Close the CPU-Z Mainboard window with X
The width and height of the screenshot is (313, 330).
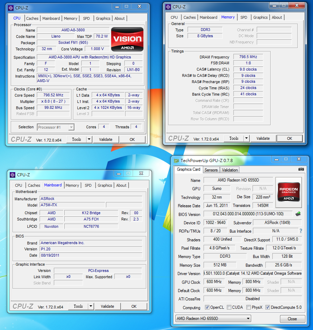tap(141, 174)
